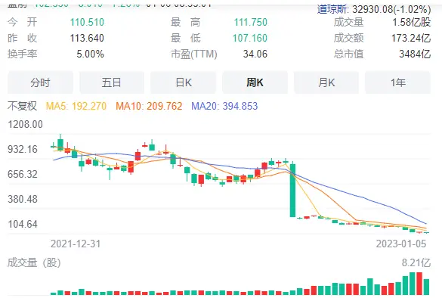The image size is (442, 298).
Task: Click the 2023-01-05 end date label
Action: coord(401,244)
